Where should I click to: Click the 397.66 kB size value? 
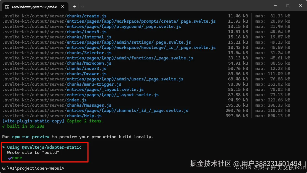[x=237, y=116]
